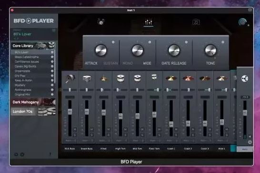Click the Crash 1 channel label

coord(171,149)
